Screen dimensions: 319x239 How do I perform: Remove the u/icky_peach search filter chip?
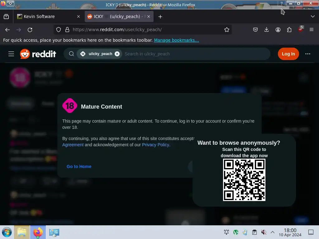[117, 54]
